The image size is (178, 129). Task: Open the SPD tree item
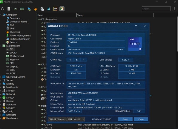(12, 63)
